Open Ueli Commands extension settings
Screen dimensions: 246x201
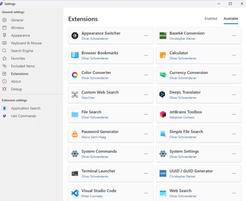pyautogui.click(x=24, y=116)
